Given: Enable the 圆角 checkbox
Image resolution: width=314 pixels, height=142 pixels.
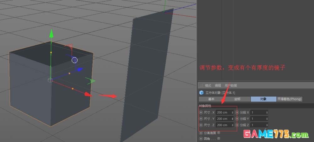Looking at the screenshot, I should tap(219, 138).
